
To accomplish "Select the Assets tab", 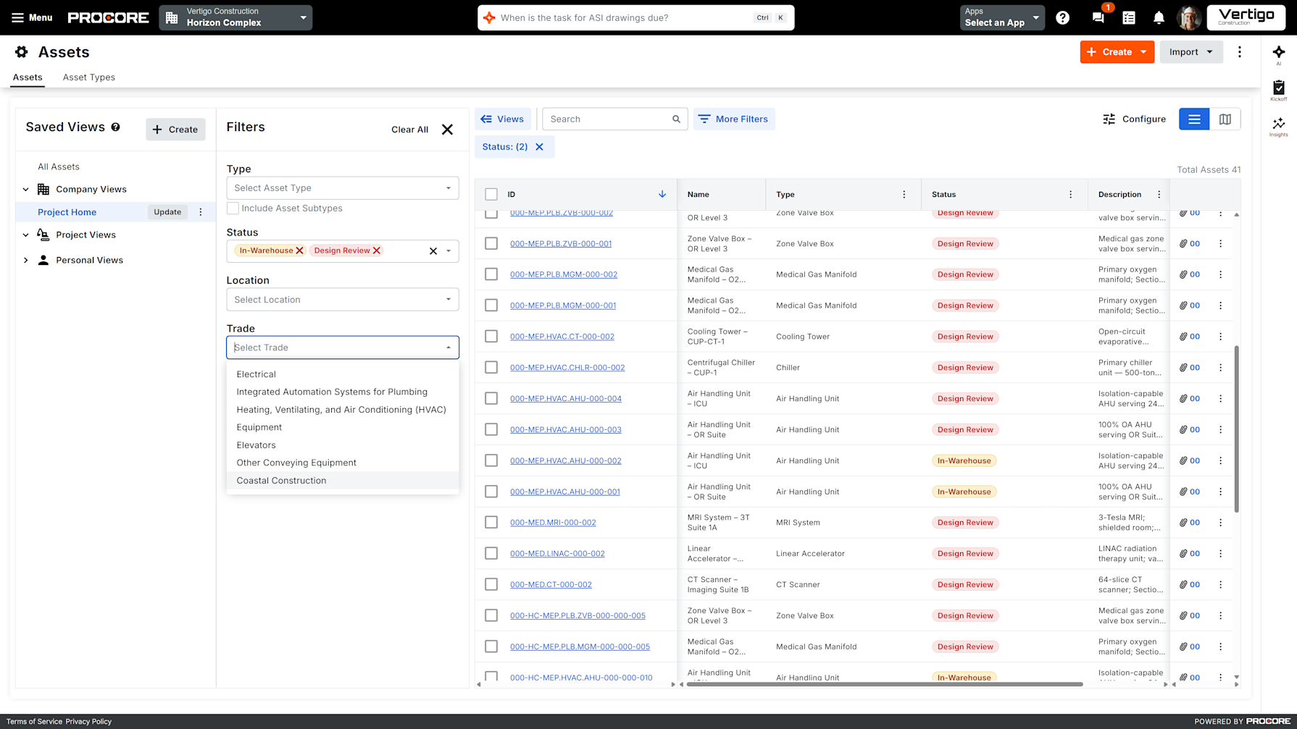I will [x=28, y=77].
